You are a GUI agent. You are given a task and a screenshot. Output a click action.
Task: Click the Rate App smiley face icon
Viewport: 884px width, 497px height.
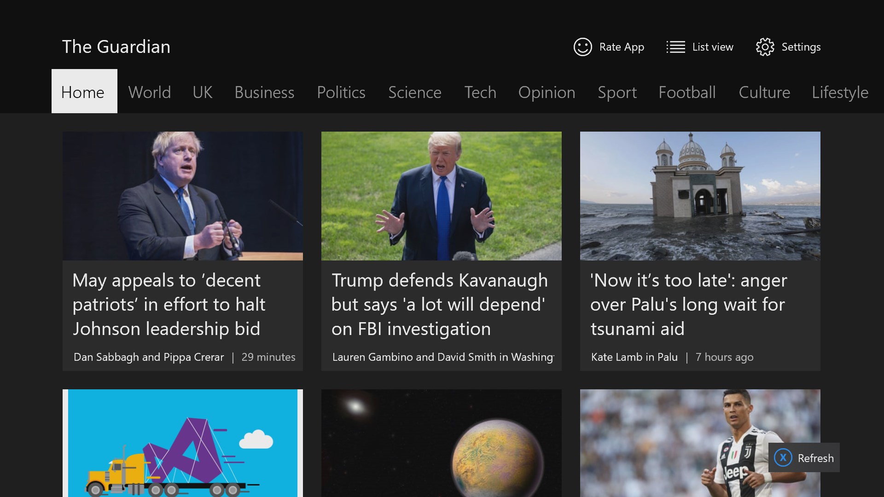[582, 47]
